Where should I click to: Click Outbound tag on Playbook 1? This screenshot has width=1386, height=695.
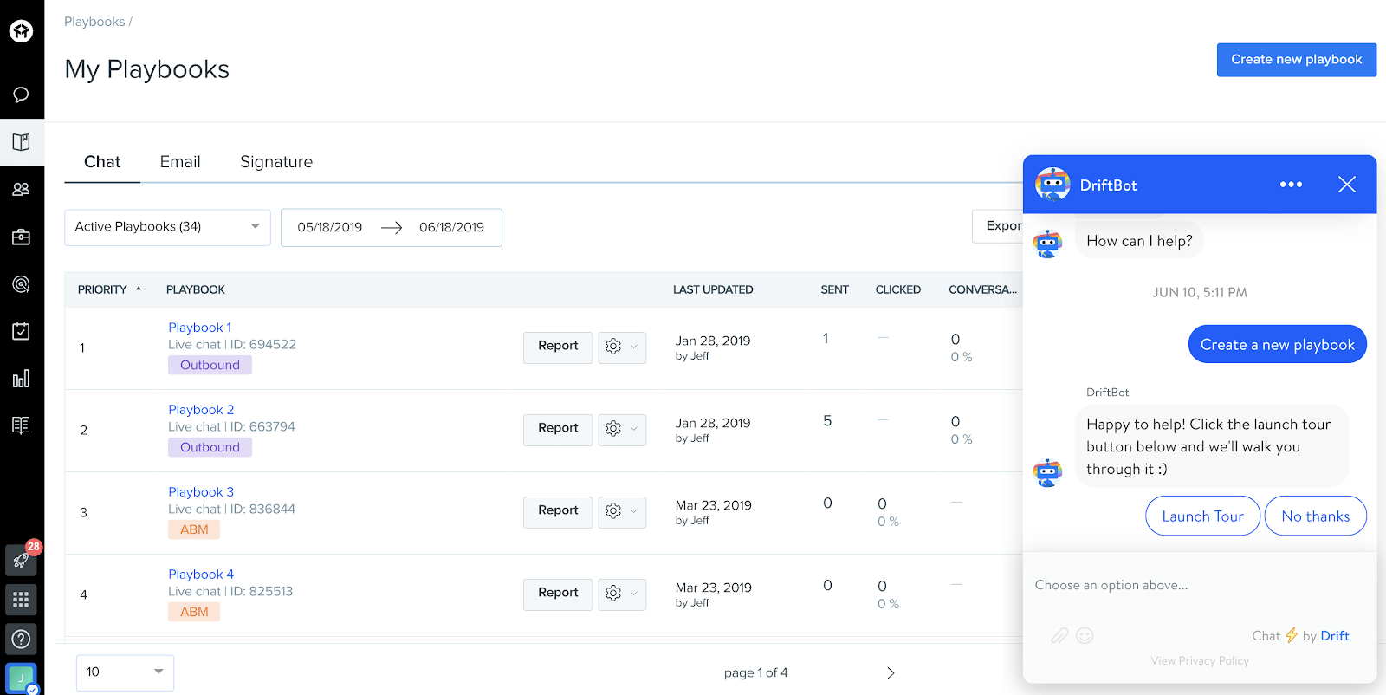pos(210,365)
